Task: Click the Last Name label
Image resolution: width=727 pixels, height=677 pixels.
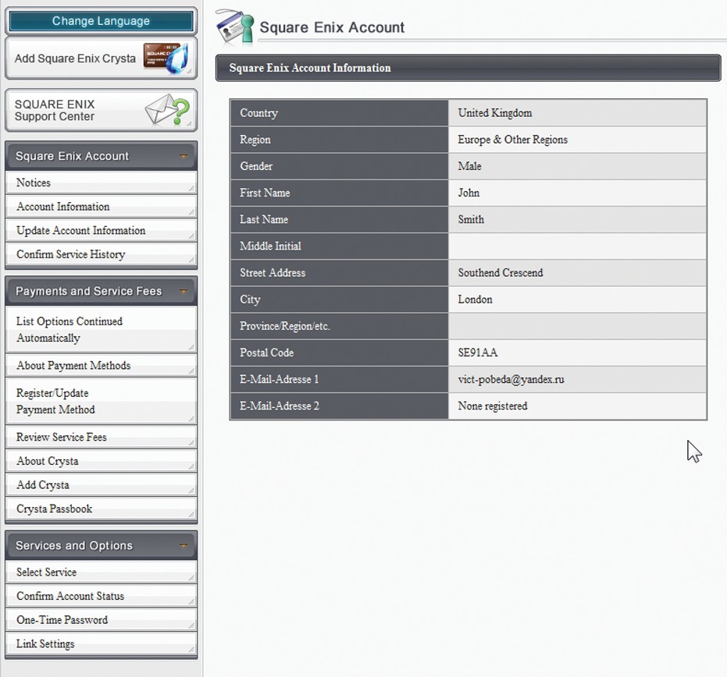Action: click(264, 219)
